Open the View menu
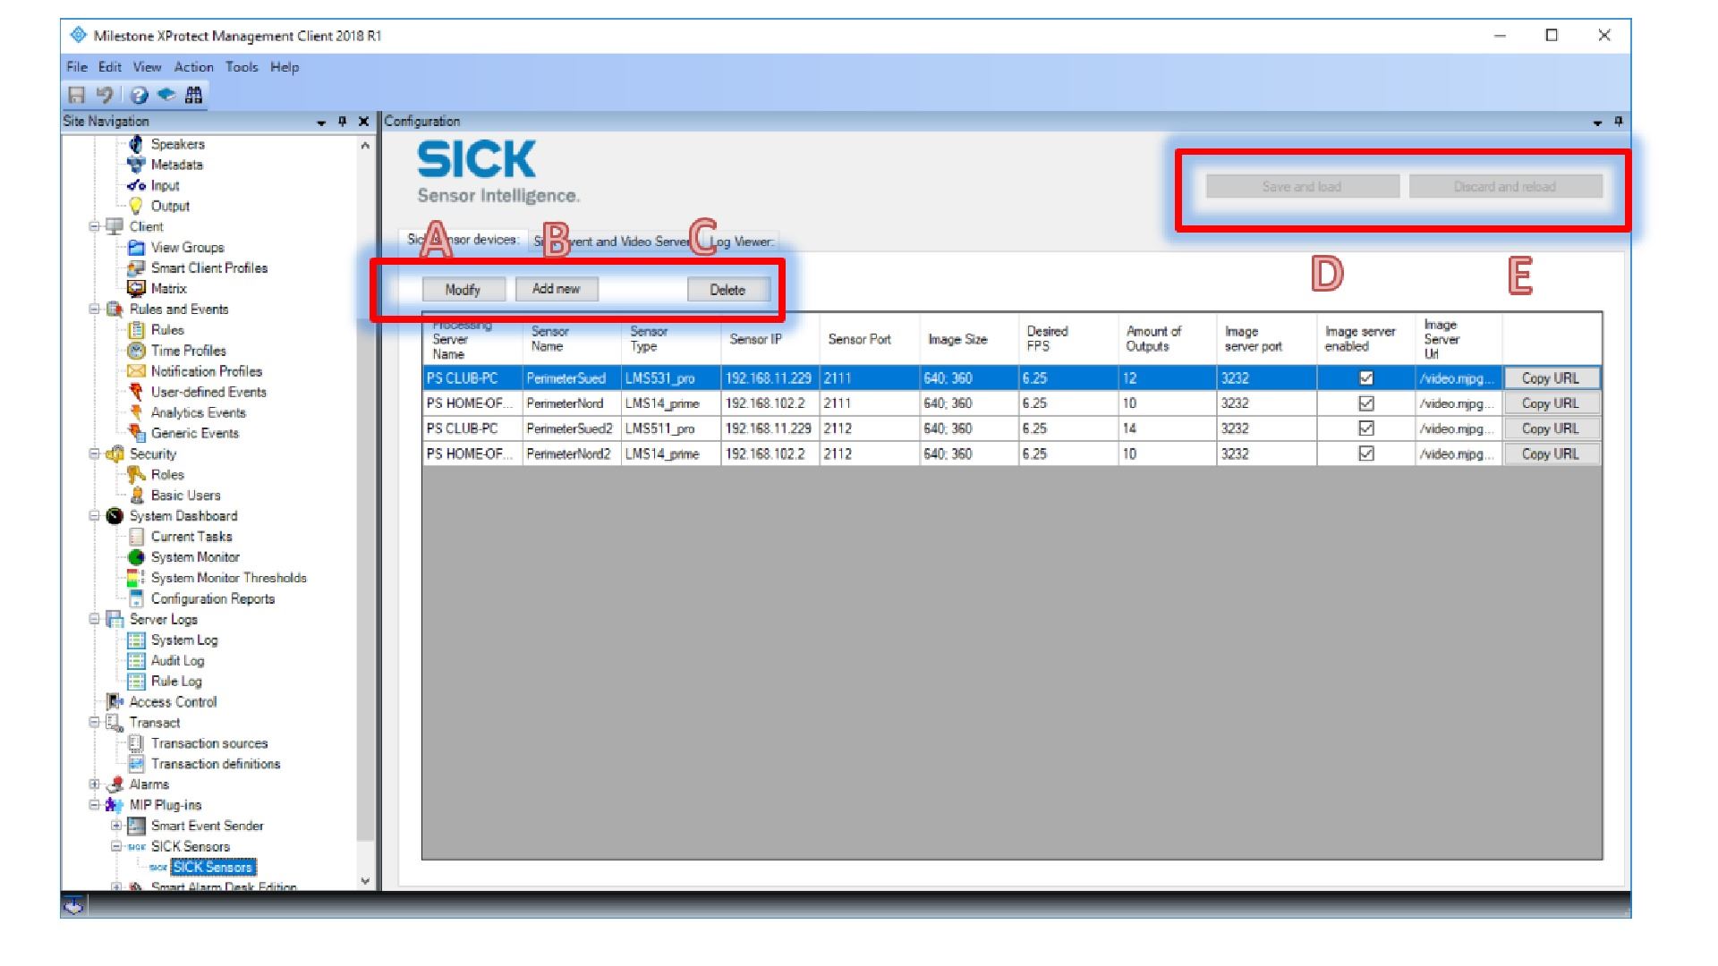The image size is (1718, 966). 147,67
